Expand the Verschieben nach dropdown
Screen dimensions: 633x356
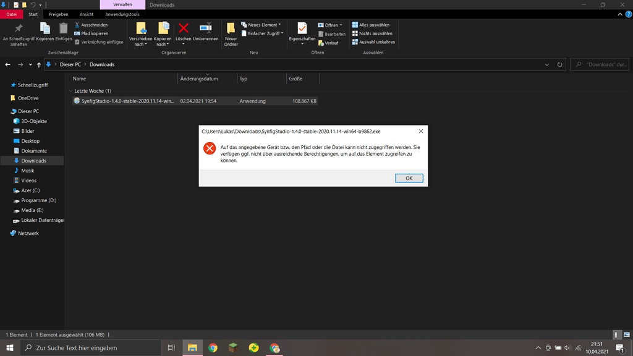tap(141, 44)
